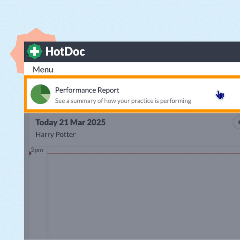This screenshot has height=240, width=240.
Task: Click the blue hand pointer icon
Action: point(220,95)
